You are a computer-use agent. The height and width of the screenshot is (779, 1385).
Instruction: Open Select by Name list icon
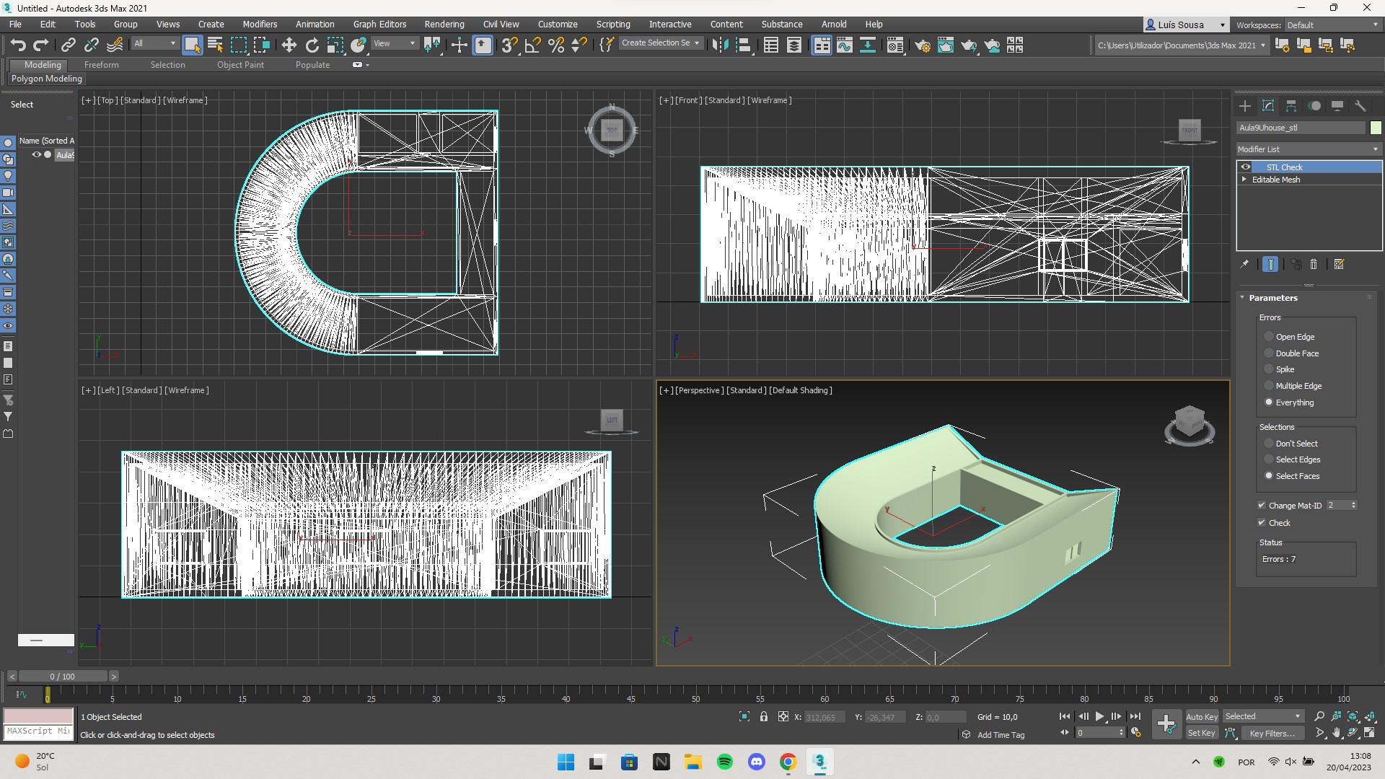[x=215, y=45]
